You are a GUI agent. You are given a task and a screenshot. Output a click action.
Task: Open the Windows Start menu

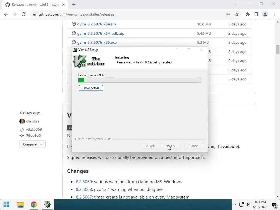pyautogui.click(x=7, y=205)
